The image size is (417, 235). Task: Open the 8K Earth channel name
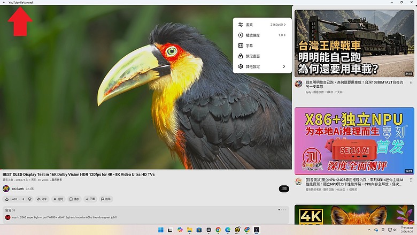coord(18,188)
